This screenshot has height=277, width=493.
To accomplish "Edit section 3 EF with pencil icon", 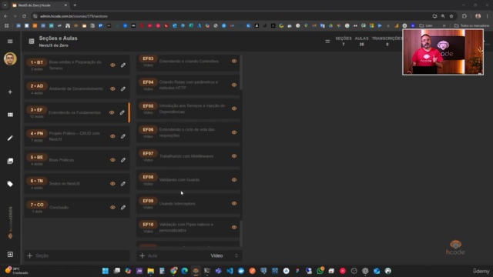I will click(122, 112).
